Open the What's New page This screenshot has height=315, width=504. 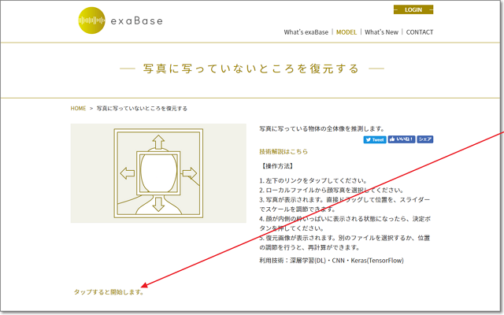click(382, 32)
